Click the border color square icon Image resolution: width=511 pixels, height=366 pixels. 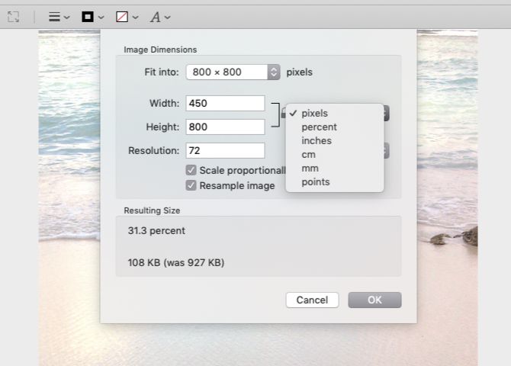[88, 17]
